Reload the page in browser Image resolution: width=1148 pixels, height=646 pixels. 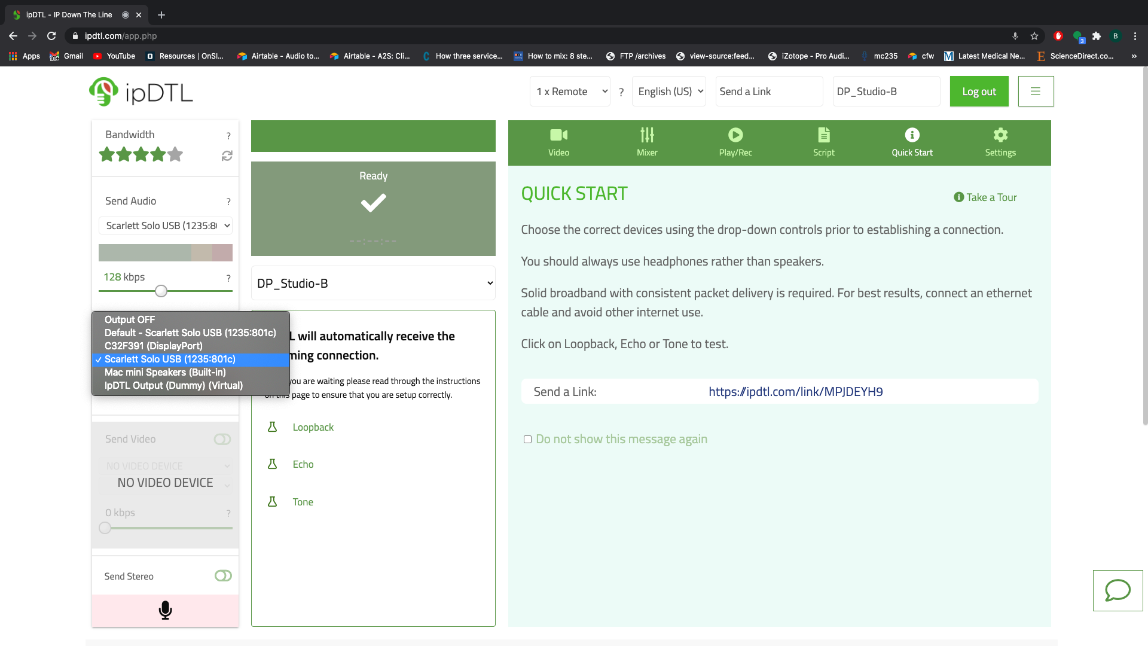(51, 36)
